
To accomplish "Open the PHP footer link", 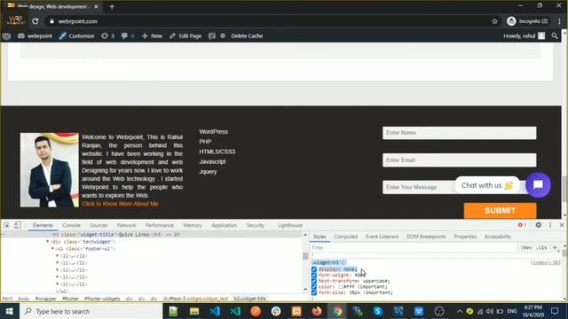I will tap(205, 142).
